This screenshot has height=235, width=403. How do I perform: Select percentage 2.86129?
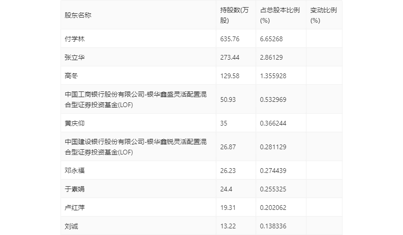271,57
